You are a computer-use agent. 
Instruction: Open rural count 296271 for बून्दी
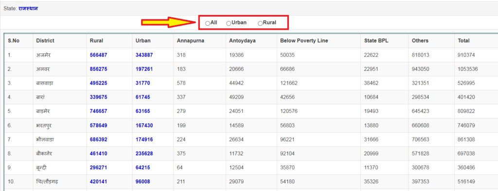click(98, 168)
